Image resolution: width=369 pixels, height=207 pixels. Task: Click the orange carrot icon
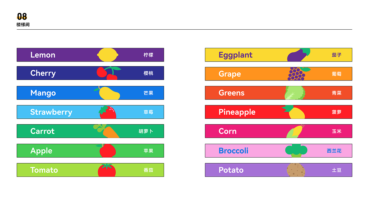tap(106, 131)
